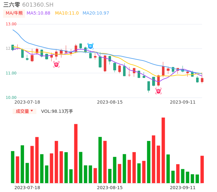217x192 pixels.
Task: Open the MA/牛熊 indicator selector
Action: point(14,13)
